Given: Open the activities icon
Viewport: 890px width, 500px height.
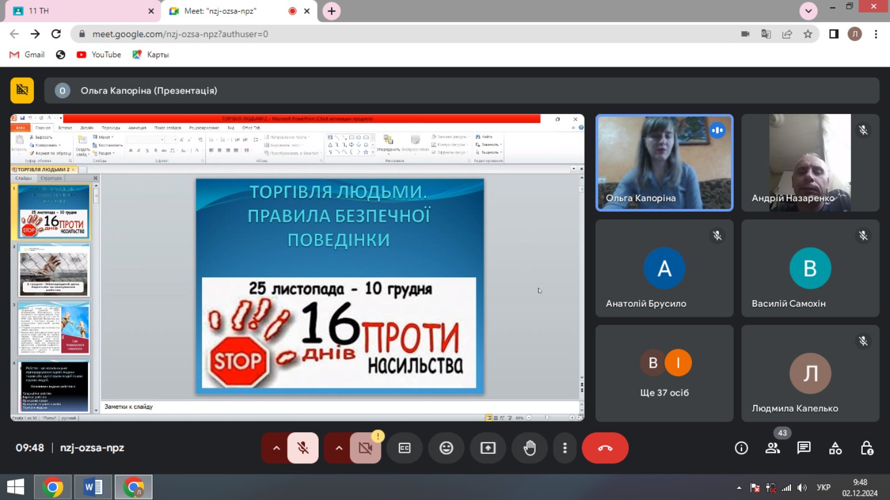Looking at the screenshot, I should coord(835,448).
